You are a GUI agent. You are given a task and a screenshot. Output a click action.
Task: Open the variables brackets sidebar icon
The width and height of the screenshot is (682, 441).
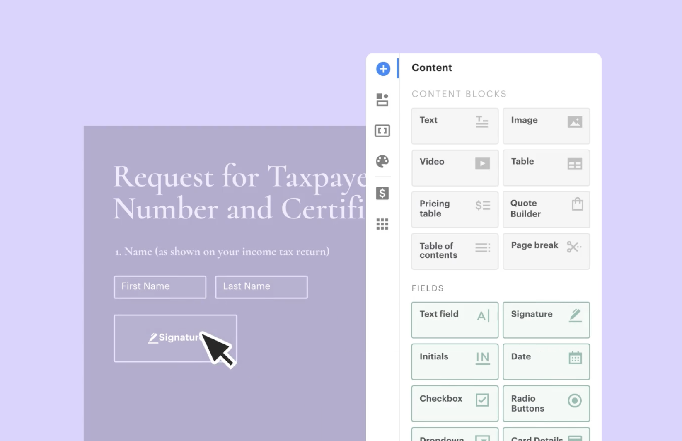point(382,131)
